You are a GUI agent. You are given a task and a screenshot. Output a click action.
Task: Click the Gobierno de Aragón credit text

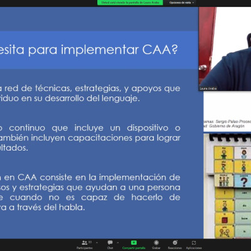tap(227, 126)
